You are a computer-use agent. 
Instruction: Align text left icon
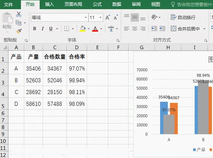(127, 29)
